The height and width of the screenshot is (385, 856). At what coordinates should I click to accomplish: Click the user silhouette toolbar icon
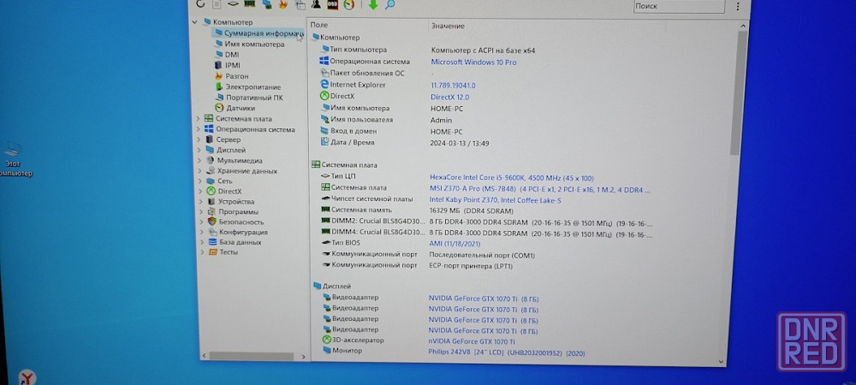316,4
